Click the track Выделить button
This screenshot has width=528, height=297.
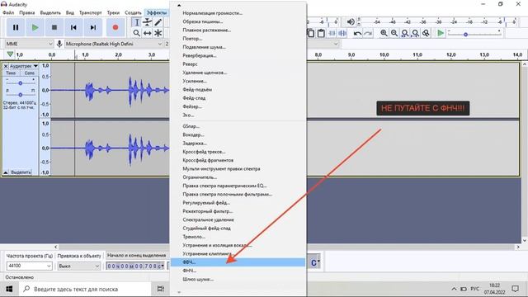pyautogui.click(x=21, y=172)
